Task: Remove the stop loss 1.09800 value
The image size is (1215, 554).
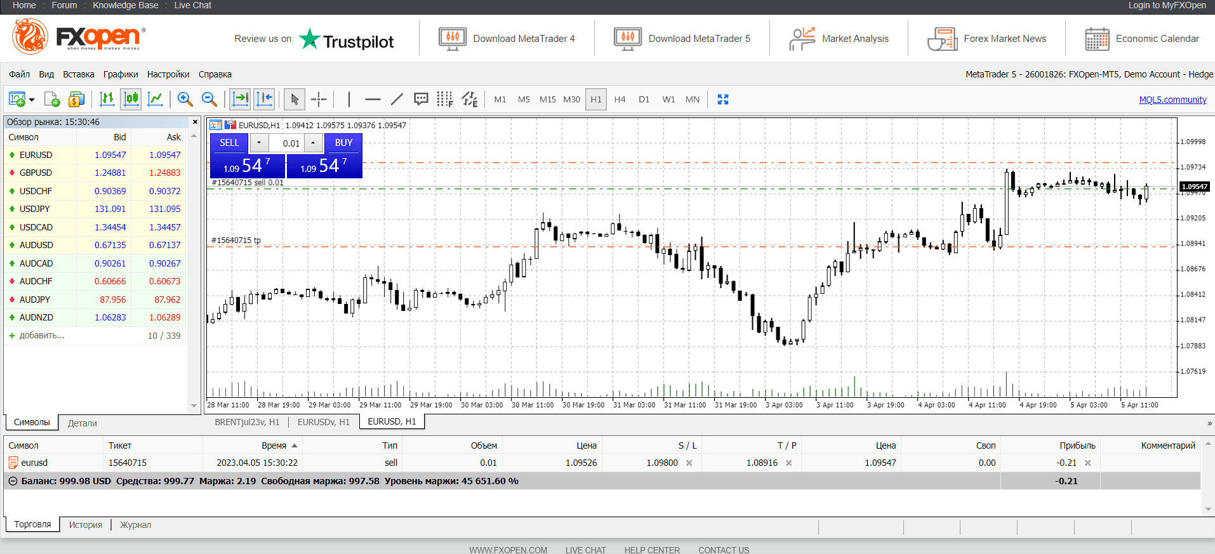Action: (689, 463)
